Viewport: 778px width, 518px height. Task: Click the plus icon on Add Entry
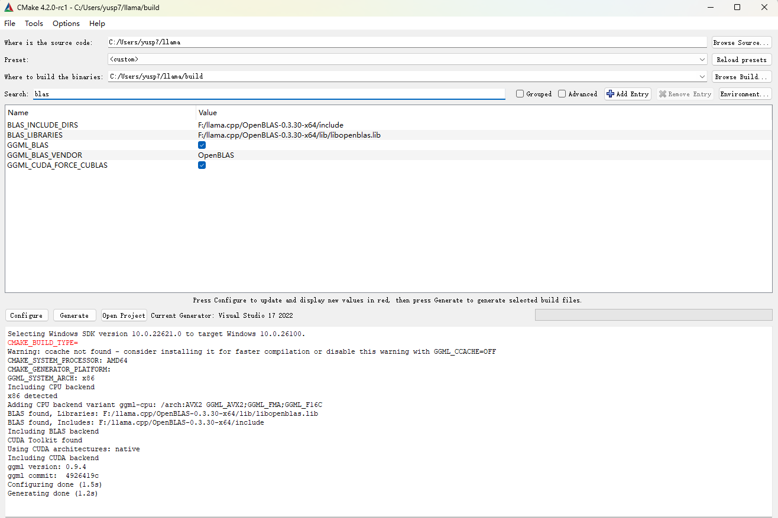click(x=611, y=94)
